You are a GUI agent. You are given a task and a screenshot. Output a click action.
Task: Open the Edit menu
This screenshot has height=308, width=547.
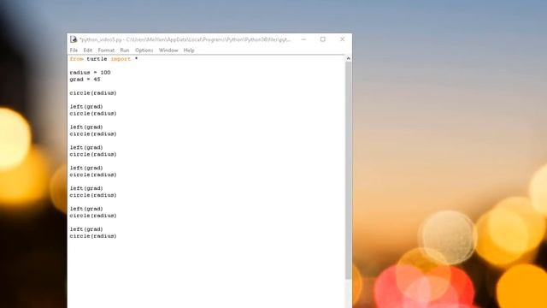click(x=87, y=50)
